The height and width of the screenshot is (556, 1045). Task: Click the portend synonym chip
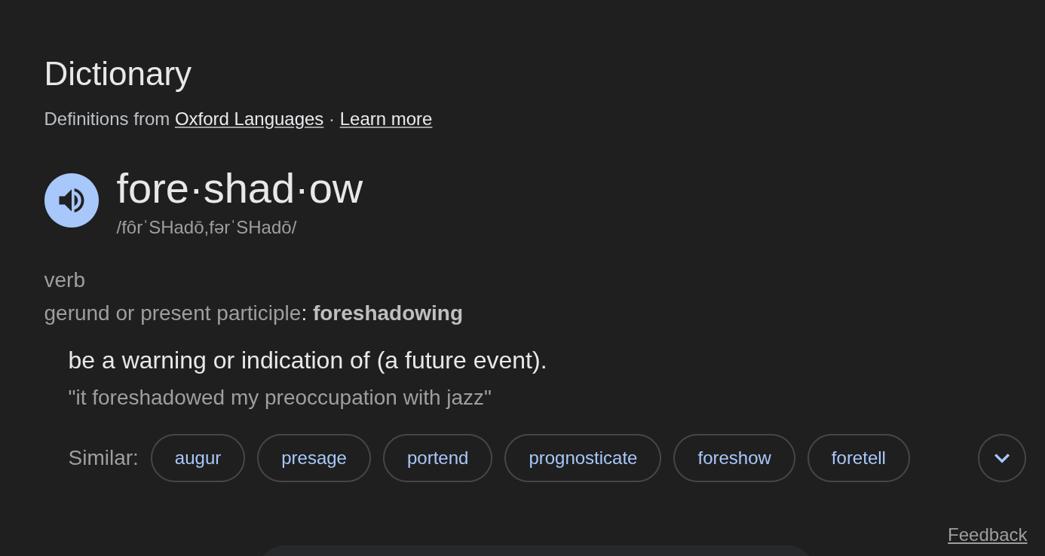pyautogui.click(x=437, y=458)
